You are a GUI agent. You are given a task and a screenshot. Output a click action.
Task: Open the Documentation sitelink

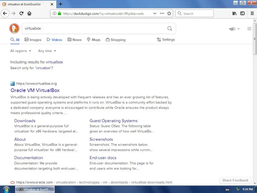click(29, 158)
